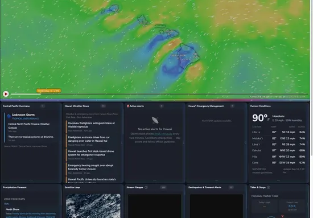
Task: Select the Hilo station row
Action: [x=278, y=157]
